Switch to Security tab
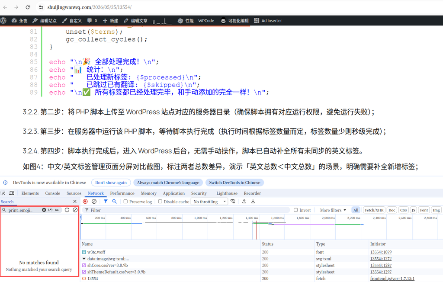This screenshot has height=282, width=443. pyautogui.click(x=199, y=193)
